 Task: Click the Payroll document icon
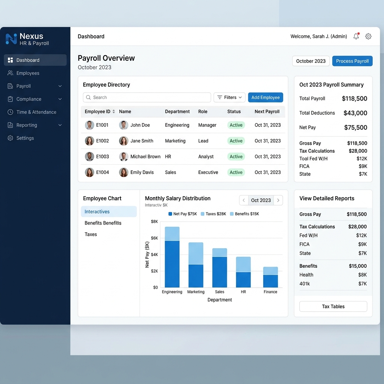pos(10,86)
